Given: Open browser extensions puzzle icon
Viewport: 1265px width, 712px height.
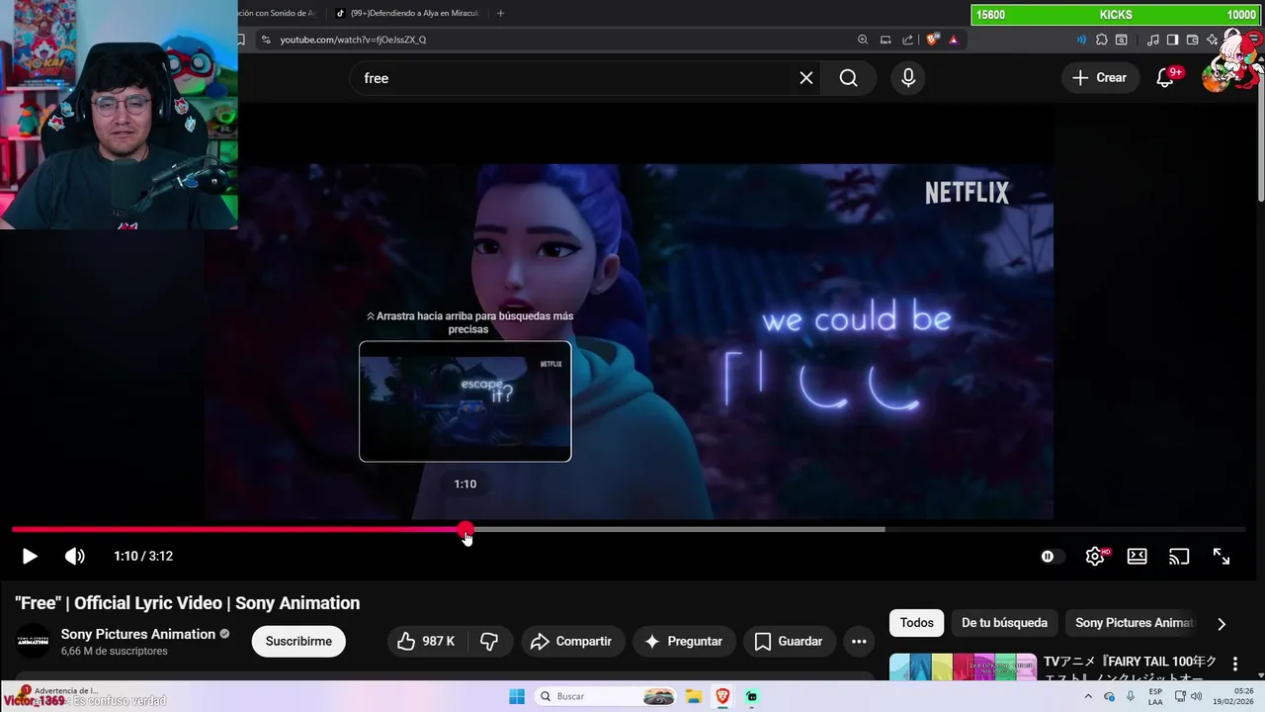Looking at the screenshot, I should point(1102,40).
